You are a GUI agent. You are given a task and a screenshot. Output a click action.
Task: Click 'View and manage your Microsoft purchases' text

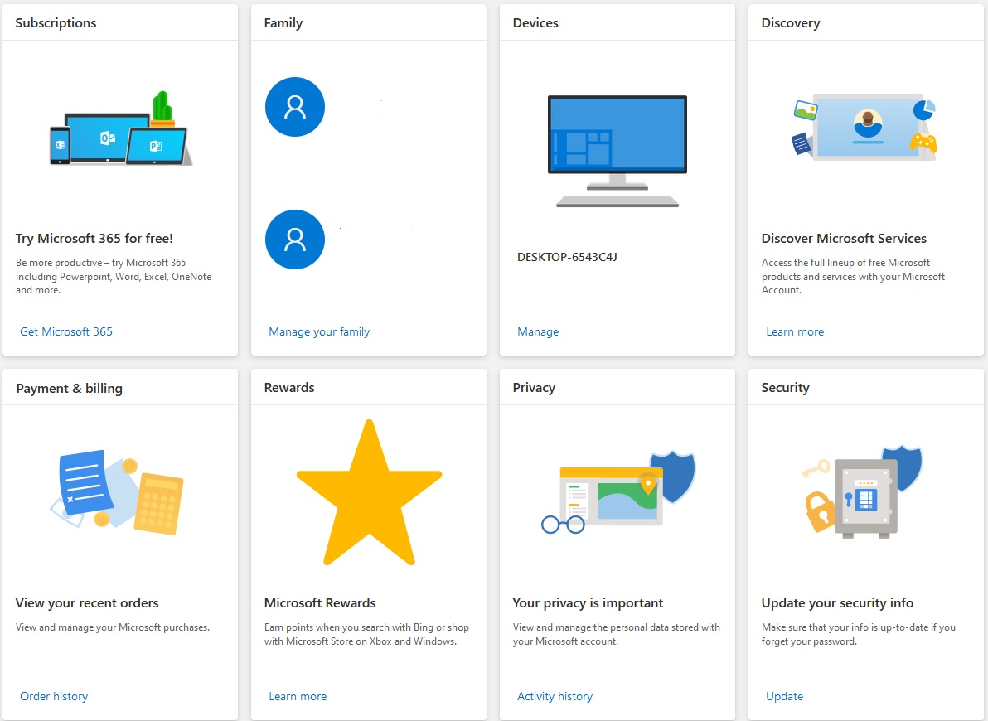(113, 627)
